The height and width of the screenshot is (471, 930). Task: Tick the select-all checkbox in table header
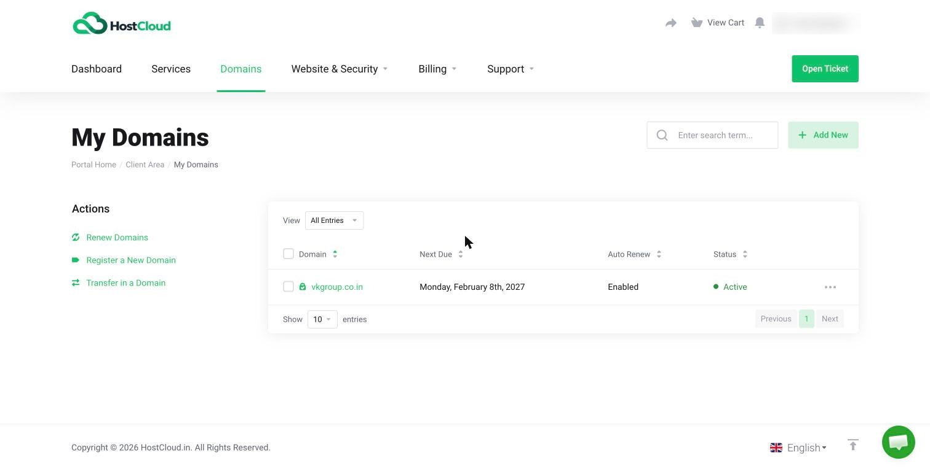(288, 254)
